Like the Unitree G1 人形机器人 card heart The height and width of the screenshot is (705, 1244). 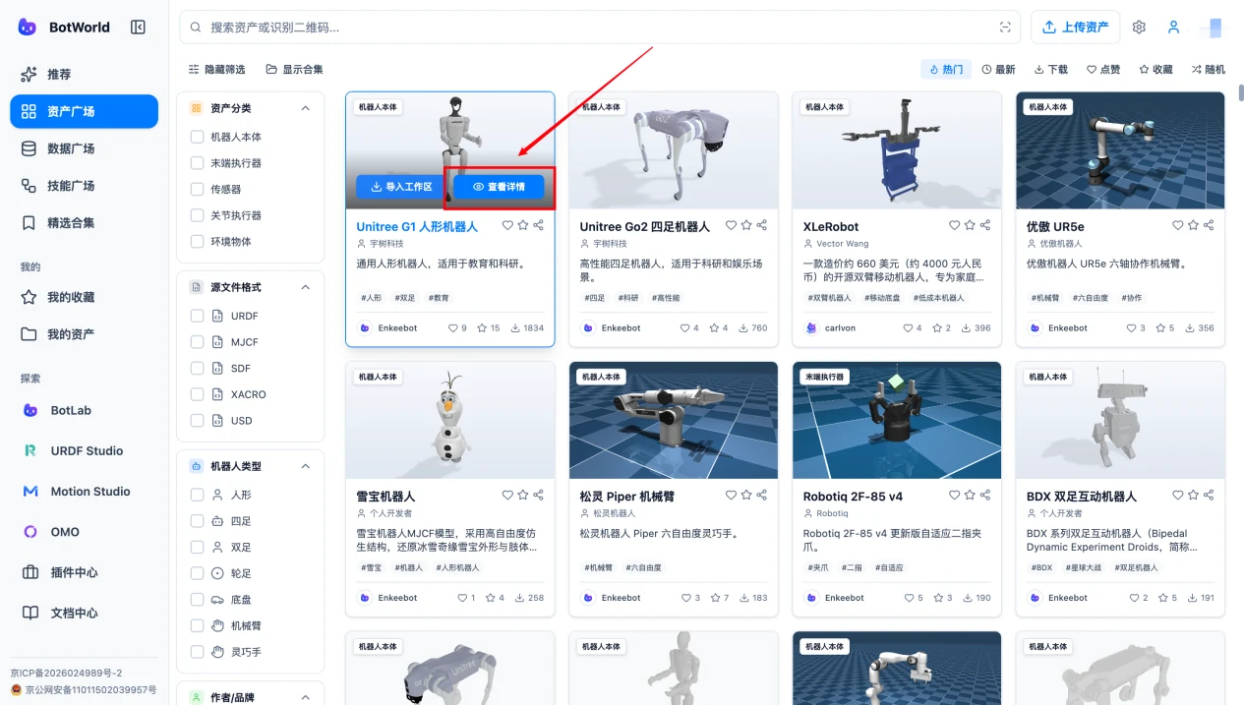507,226
